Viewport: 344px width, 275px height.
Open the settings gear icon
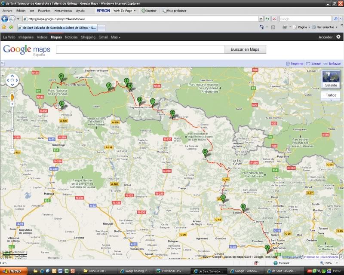coord(338,37)
